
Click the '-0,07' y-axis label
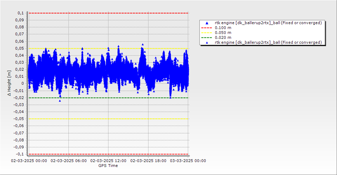19,133
